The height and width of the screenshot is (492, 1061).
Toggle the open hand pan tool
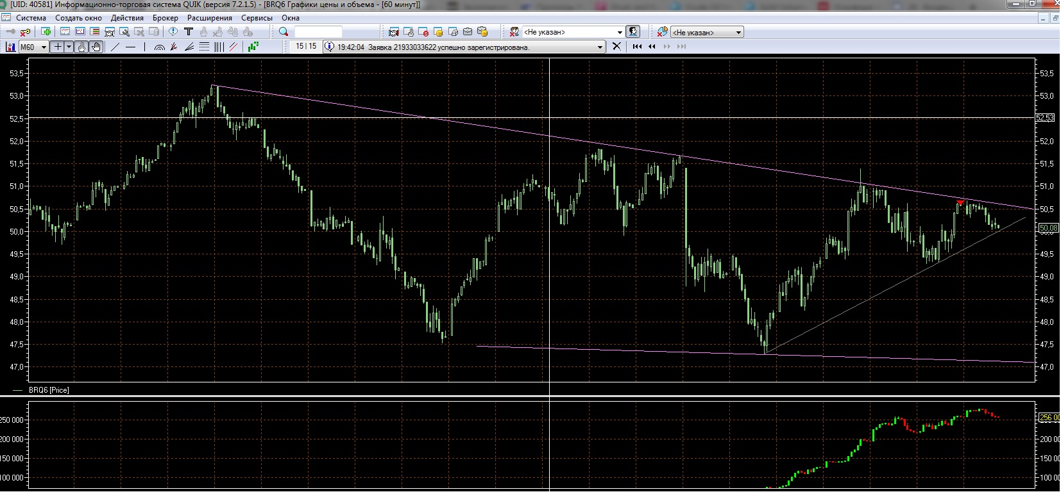96,47
